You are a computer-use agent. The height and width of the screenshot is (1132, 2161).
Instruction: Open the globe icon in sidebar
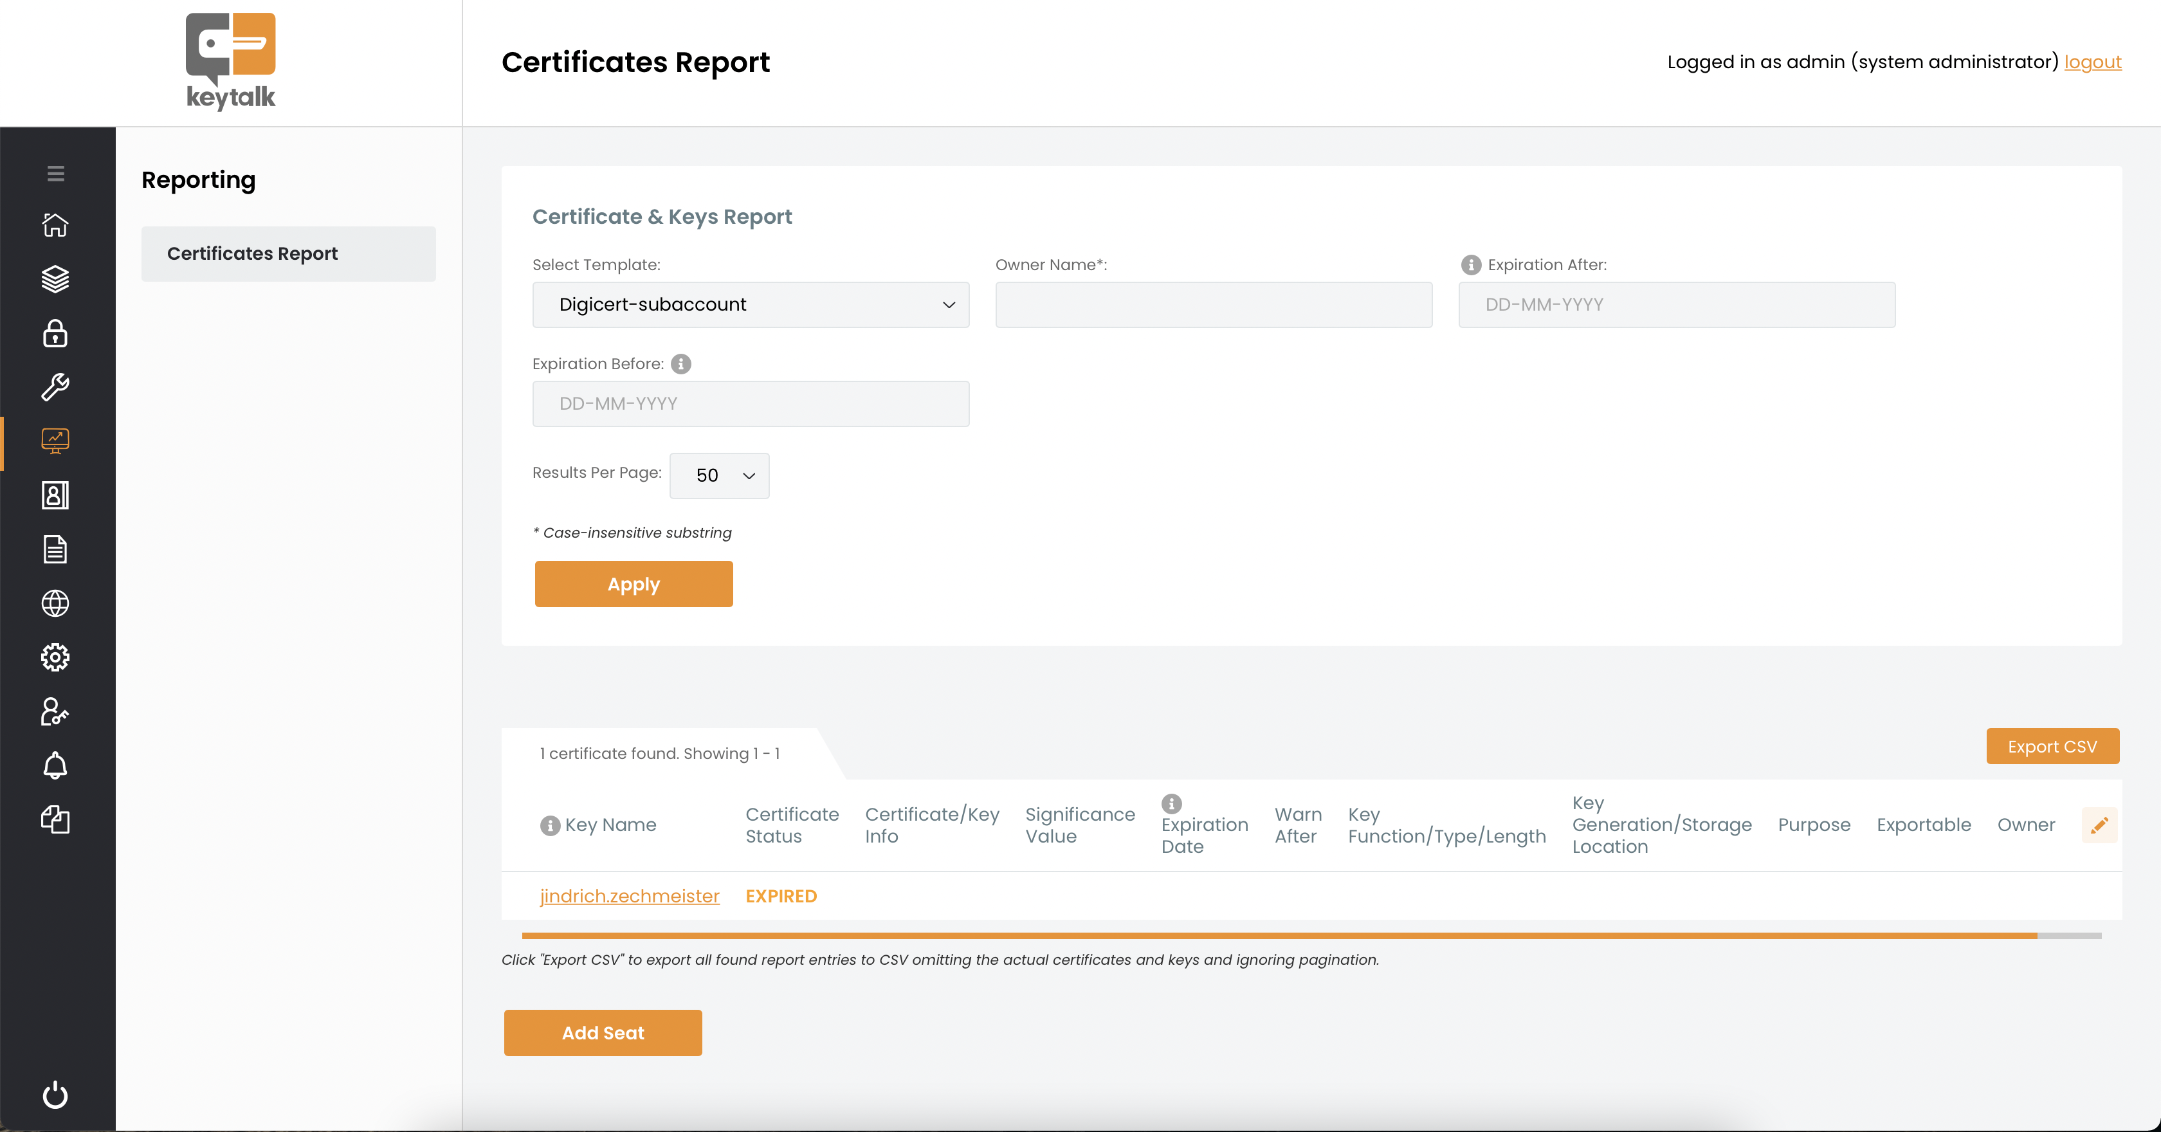pos(55,603)
